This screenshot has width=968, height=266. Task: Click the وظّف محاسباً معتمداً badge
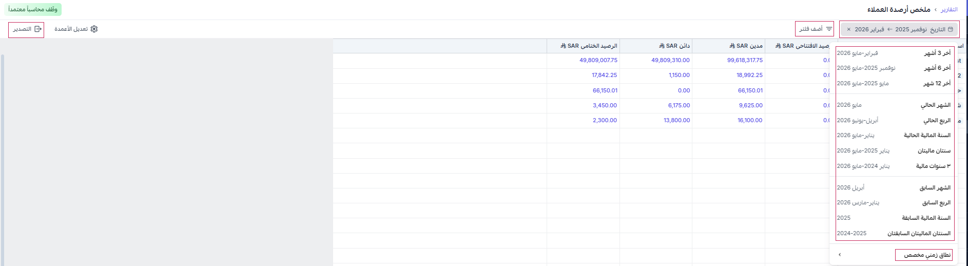(x=33, y=9)
